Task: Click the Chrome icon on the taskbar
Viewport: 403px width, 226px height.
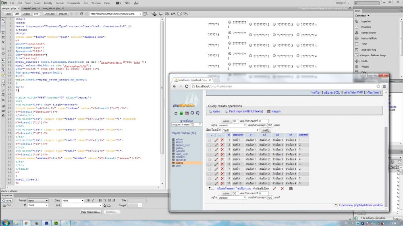Action: tap(26, 223)
